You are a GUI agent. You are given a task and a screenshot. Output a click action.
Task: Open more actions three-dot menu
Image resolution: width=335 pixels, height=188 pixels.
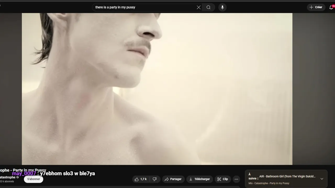(x=236, y=179)
